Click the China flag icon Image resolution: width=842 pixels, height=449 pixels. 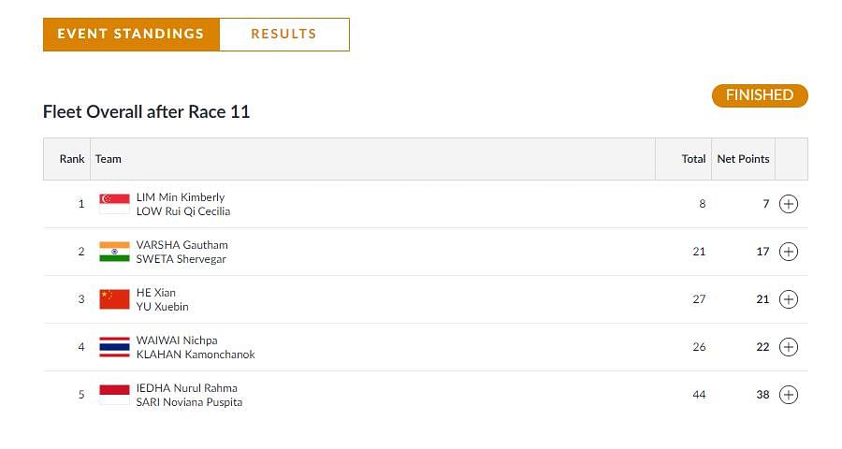pyautogui.click(x=114, y=299)
